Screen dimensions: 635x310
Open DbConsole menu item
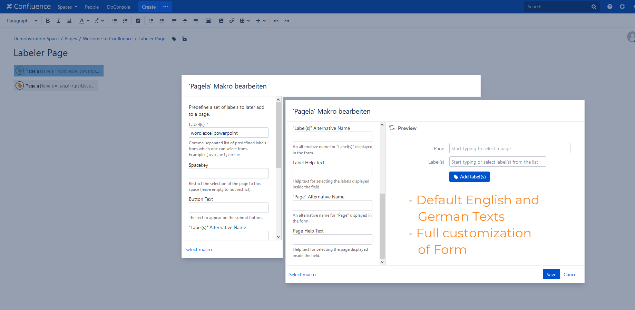pyautogui.click(x=118, y=7)
